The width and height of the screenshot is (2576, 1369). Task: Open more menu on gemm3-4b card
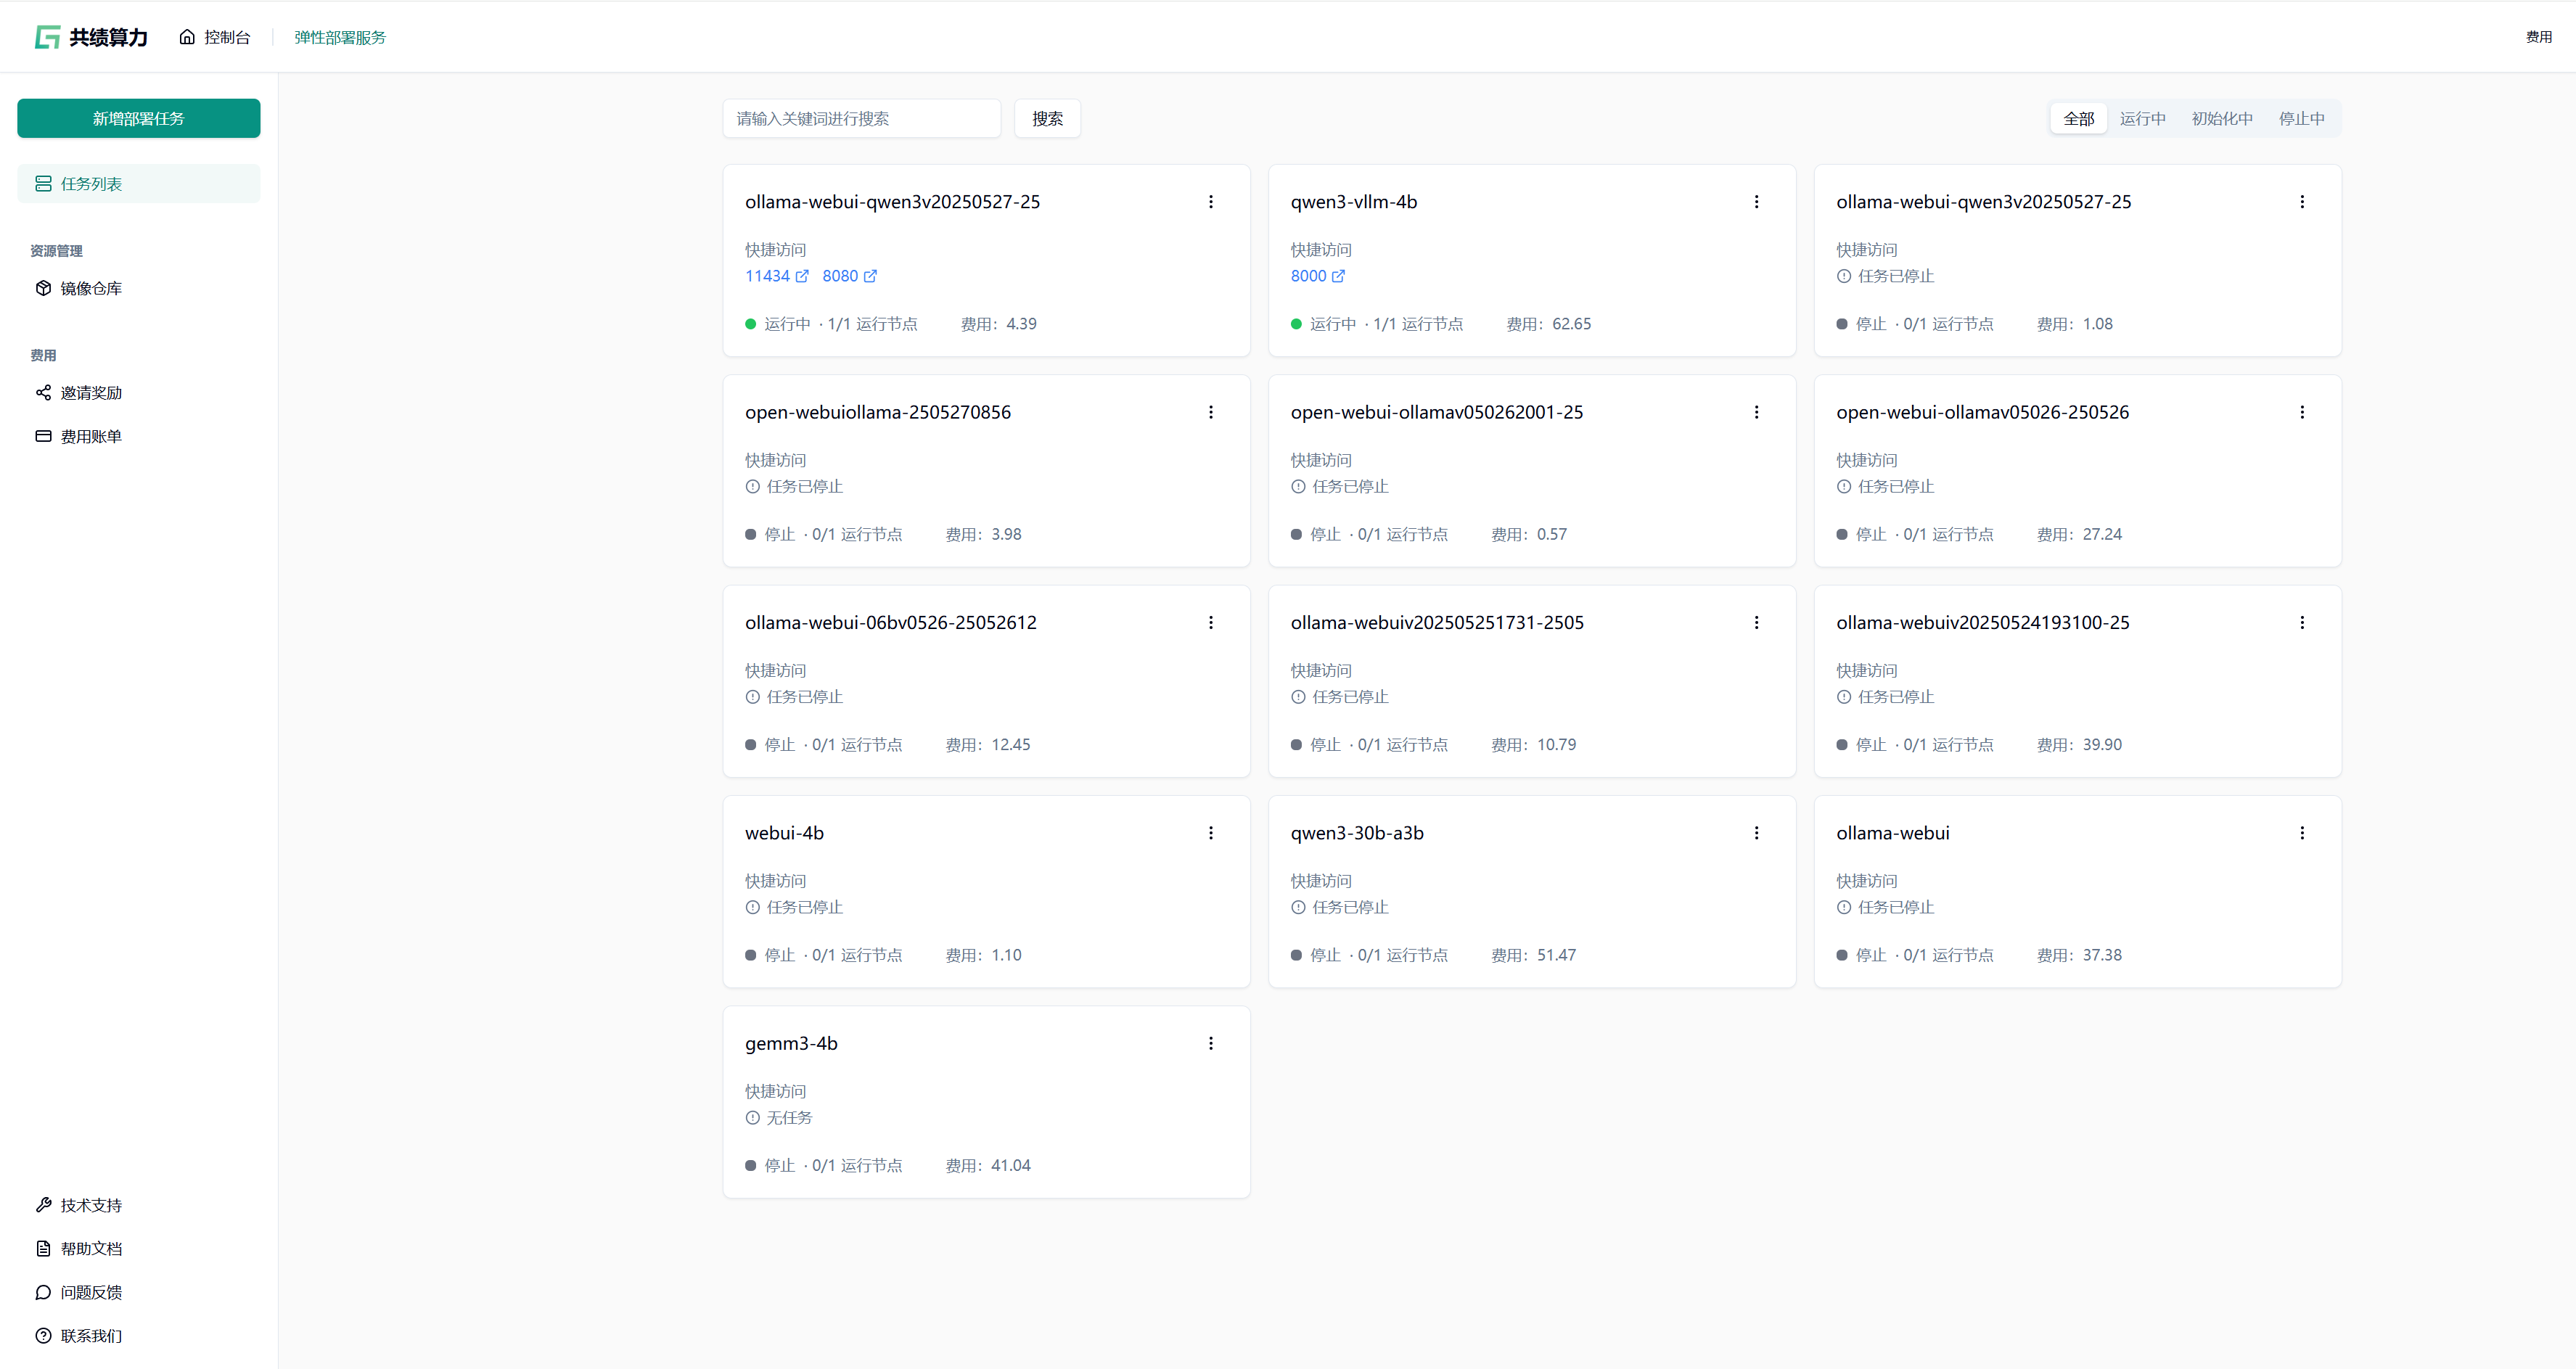click(x=1210, y=1043)
